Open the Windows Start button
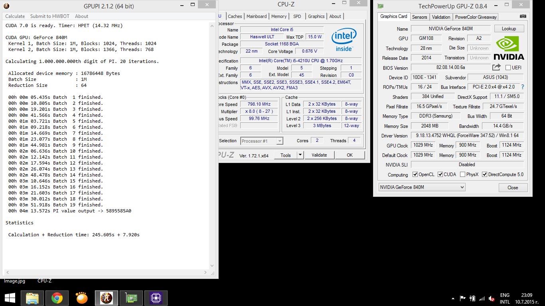This screenshot has width=545, height=306. tap(10, 298)
